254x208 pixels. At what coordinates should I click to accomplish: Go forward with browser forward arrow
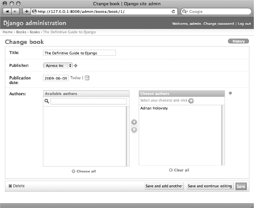pyautogui.click(x=15, y=12)
